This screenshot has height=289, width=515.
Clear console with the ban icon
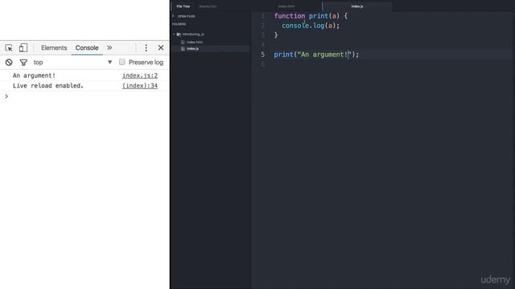tap(9, 63)
